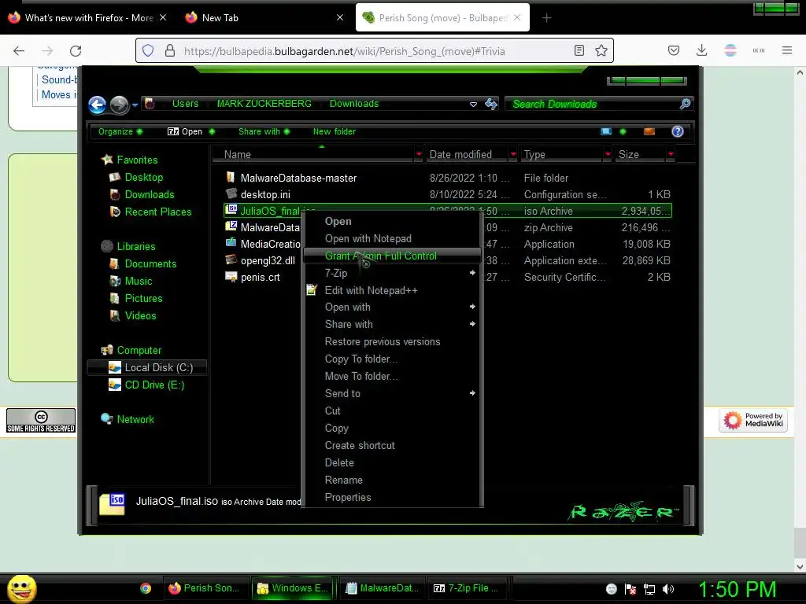Toggle the preview pane icon in Explorer

[x=649, y=131]
